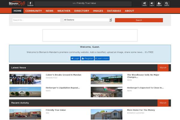The height and width of the screenshot is (120, 180).
Task: Click the MANDAN POST category label
Action: pos(52,78)
